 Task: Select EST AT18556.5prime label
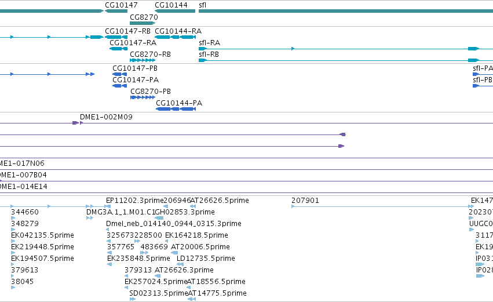[216, 282]
